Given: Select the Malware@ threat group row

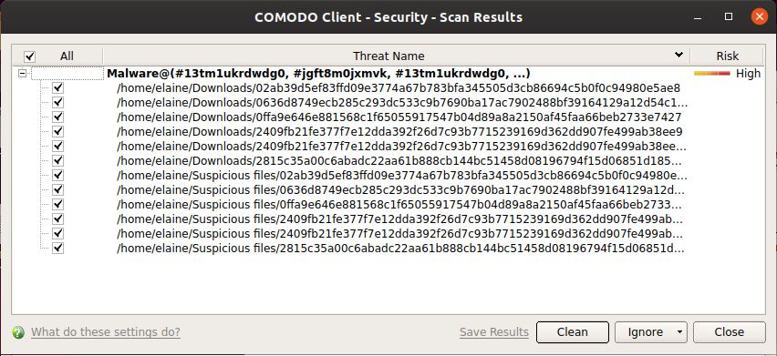Looking at the screenshot, I should (318, 74).
